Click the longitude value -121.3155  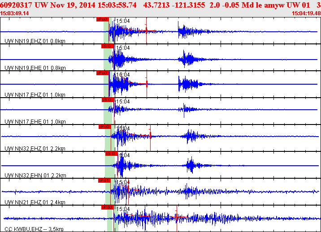[189, 5]
